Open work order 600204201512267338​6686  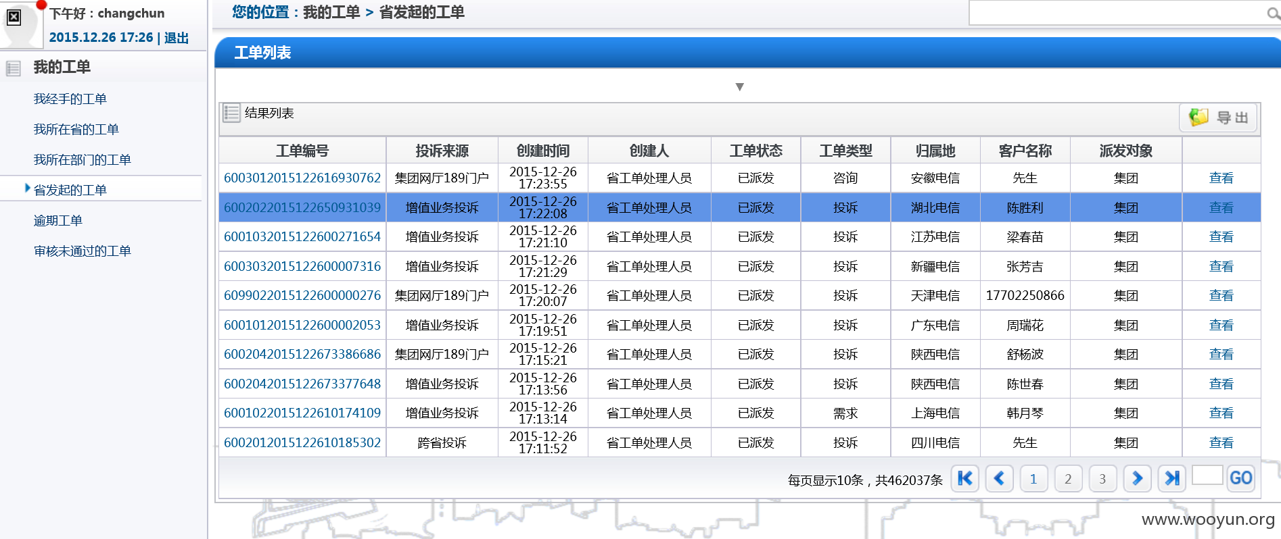pyautogui.click(x=302, y=354)
